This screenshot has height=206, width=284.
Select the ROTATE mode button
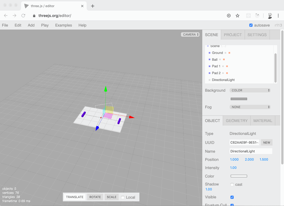click(95, 197)
